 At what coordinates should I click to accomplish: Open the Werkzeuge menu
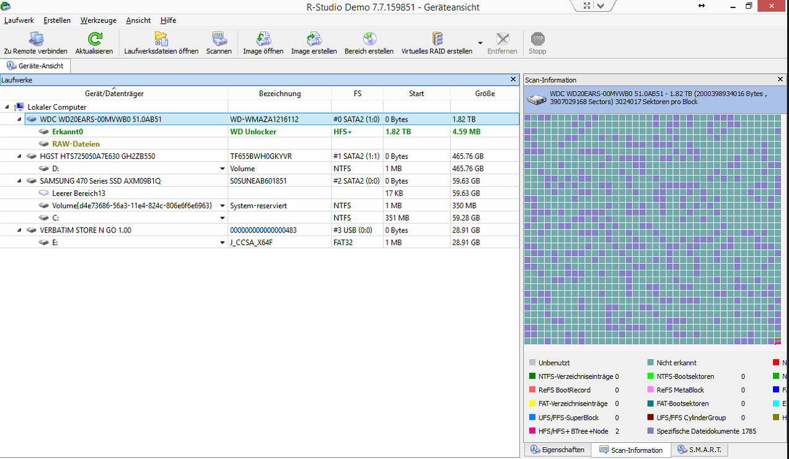[x=98, y=20]
